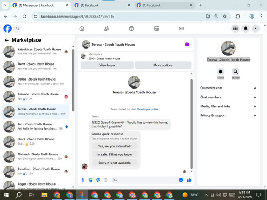This screenshot has width=267, height=200.
Task: Click the chat messages scrollbar
Action: point(192,124)
